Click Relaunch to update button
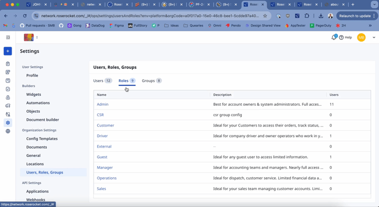 [x=356, y=16]
